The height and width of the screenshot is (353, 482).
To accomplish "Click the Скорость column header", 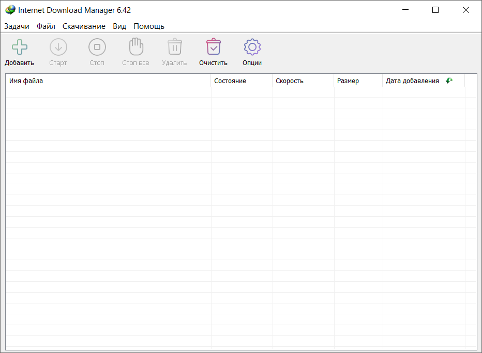I will pyautogui.click(x=290, y=81).
